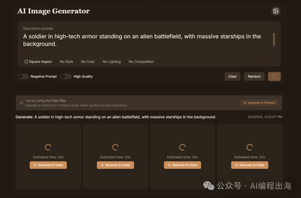Click loading spinner in first image slot
301x198 pixels.
[48, 147]
